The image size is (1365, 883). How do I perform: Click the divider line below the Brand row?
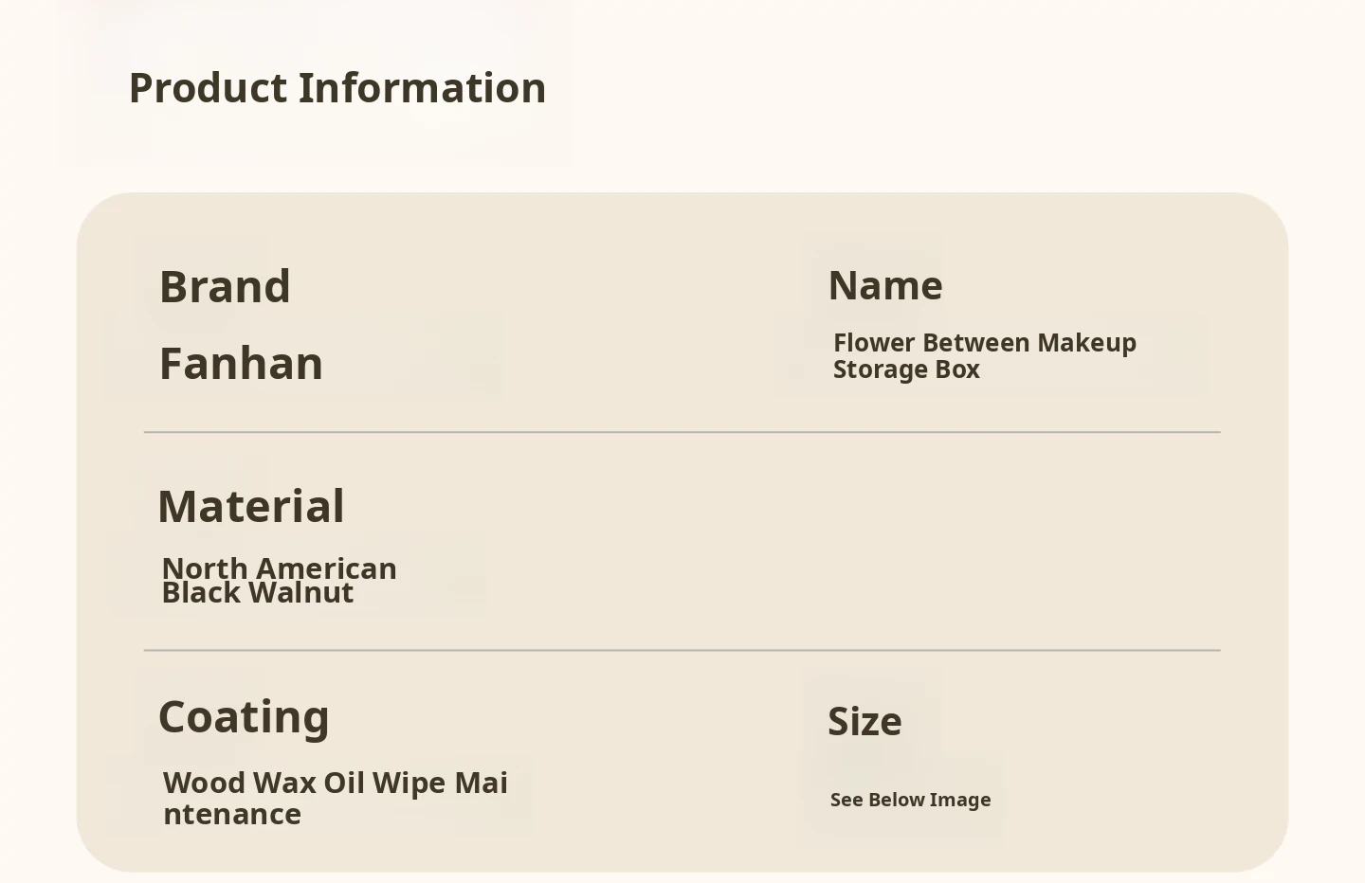click(682, 432)
